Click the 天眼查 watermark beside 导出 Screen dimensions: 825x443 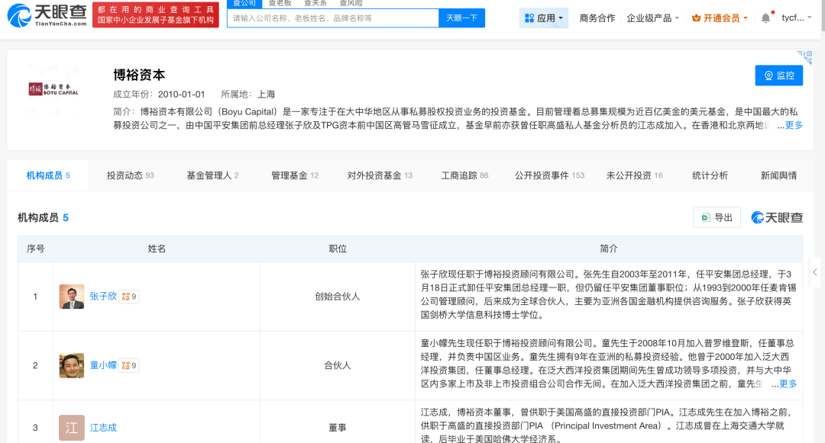[x=778, y=217]
